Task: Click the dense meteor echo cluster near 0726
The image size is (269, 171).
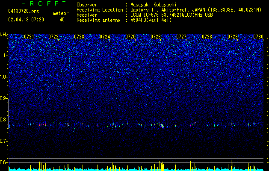Action: 162,125
